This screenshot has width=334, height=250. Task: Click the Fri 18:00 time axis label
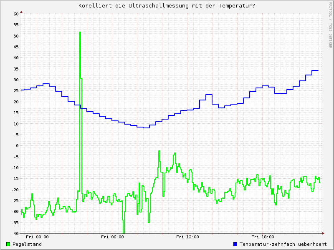coord(263,237)
